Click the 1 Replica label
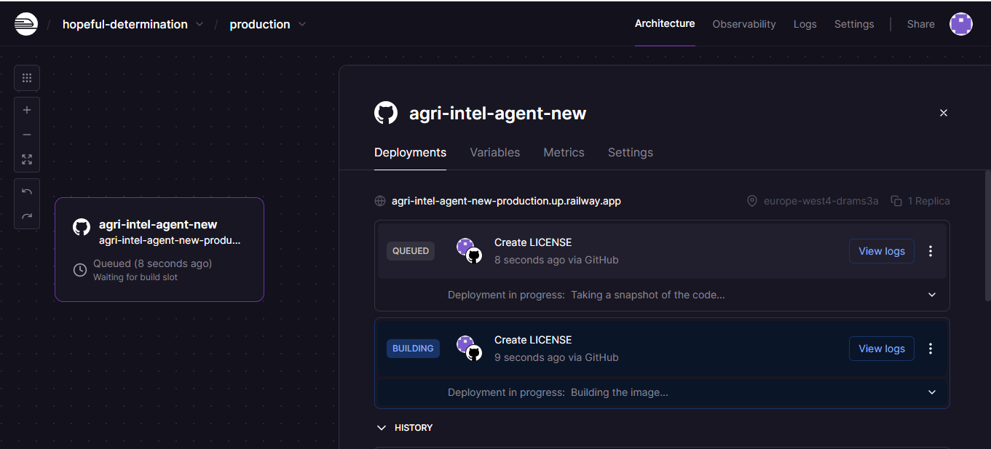 929,201
